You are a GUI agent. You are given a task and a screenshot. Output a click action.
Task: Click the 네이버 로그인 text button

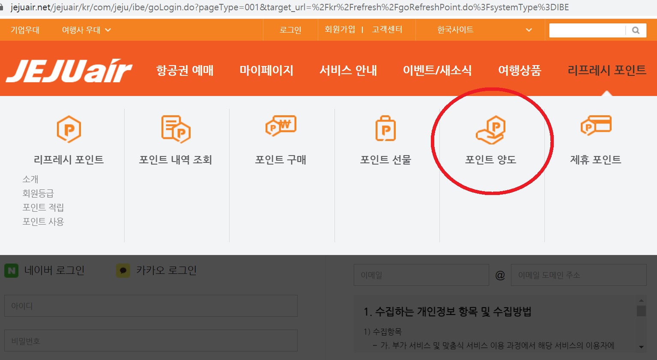pyautogui.click(x=54, y=270)
